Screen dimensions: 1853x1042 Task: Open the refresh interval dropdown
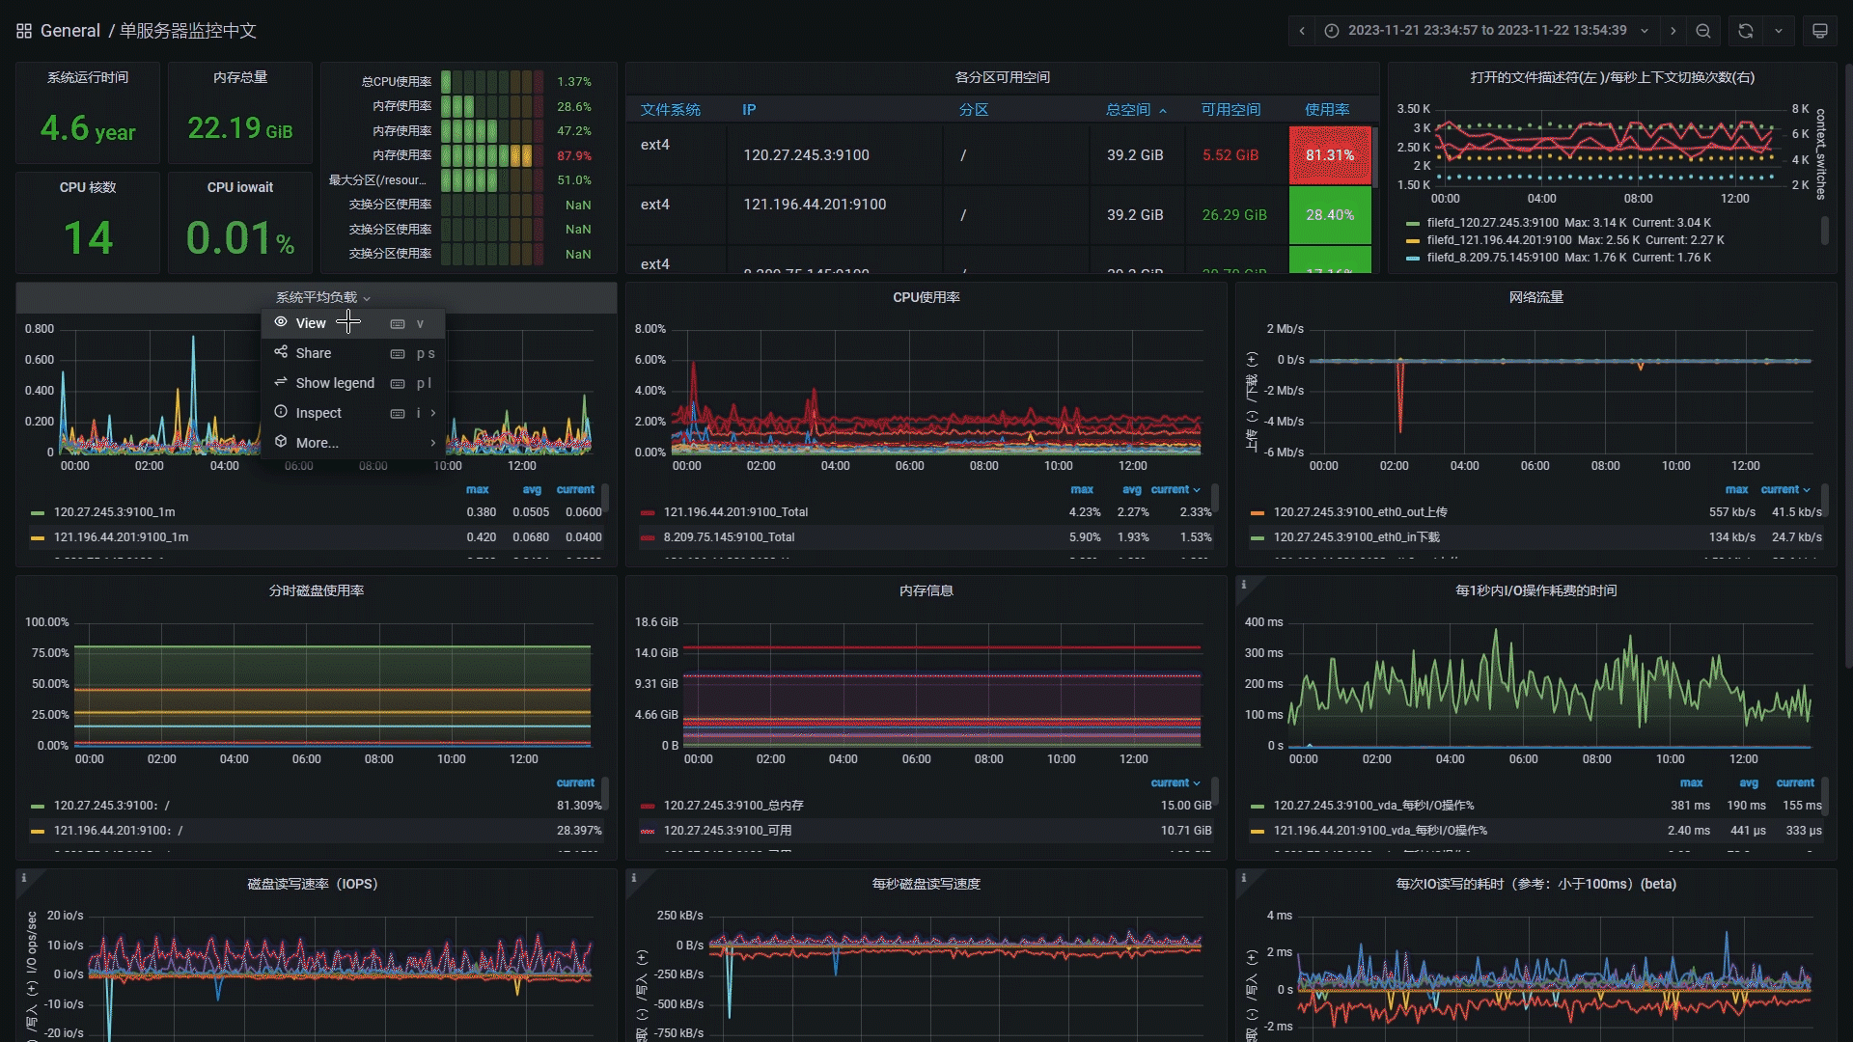tap(1779, 31)
